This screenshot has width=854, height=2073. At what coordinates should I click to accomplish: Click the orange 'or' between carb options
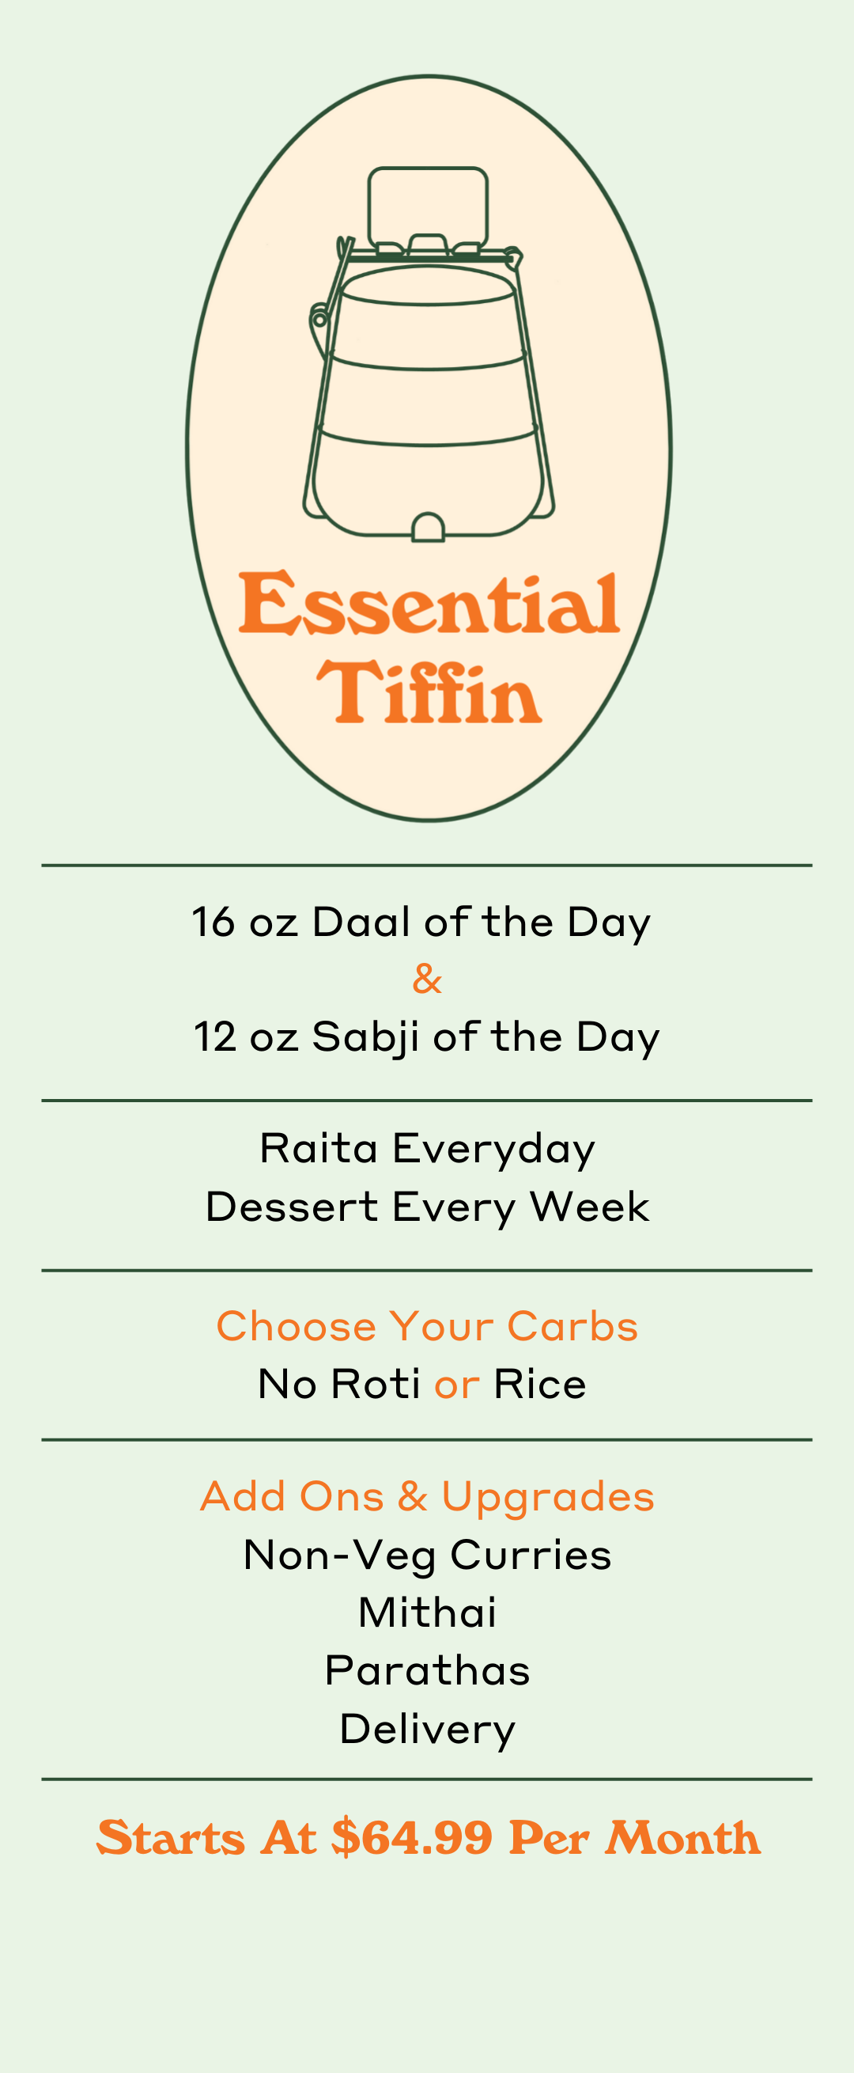457,1387
